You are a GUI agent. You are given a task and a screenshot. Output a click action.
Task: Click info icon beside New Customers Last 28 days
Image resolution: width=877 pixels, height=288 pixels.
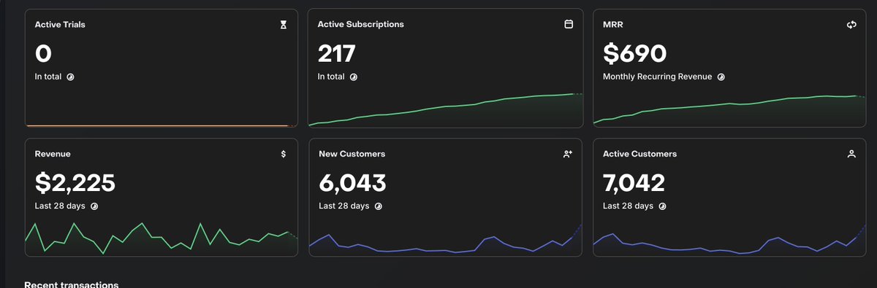pos(378,206)
